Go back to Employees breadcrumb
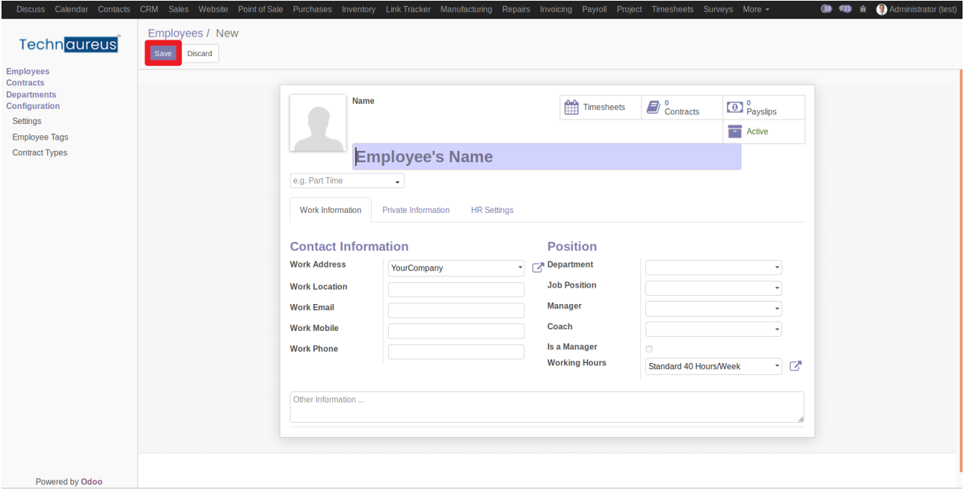The height and width of the screenshot is (490, 964). pos(175,34)
